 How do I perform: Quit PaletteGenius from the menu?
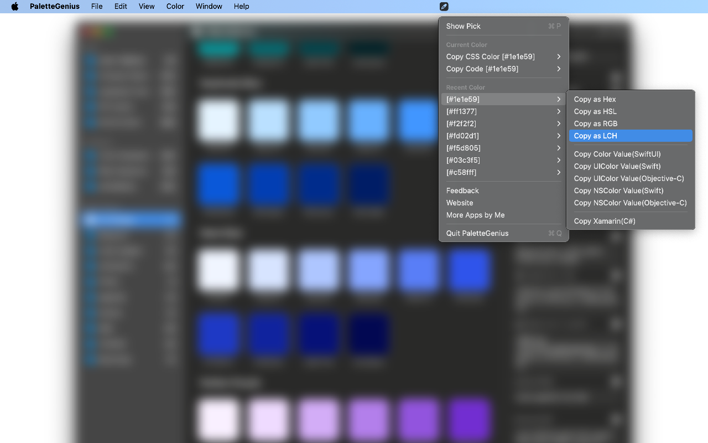[x=503, y=233]
